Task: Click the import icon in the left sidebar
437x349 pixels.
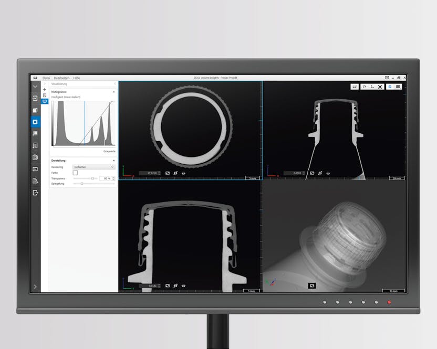Action: point(35,99)
